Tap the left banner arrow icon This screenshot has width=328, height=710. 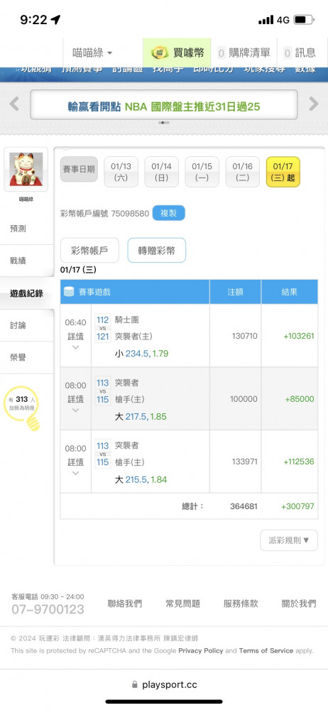14,104
